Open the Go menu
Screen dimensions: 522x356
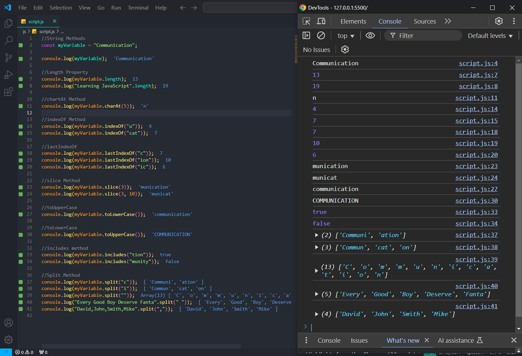click(x=101, y=8)
